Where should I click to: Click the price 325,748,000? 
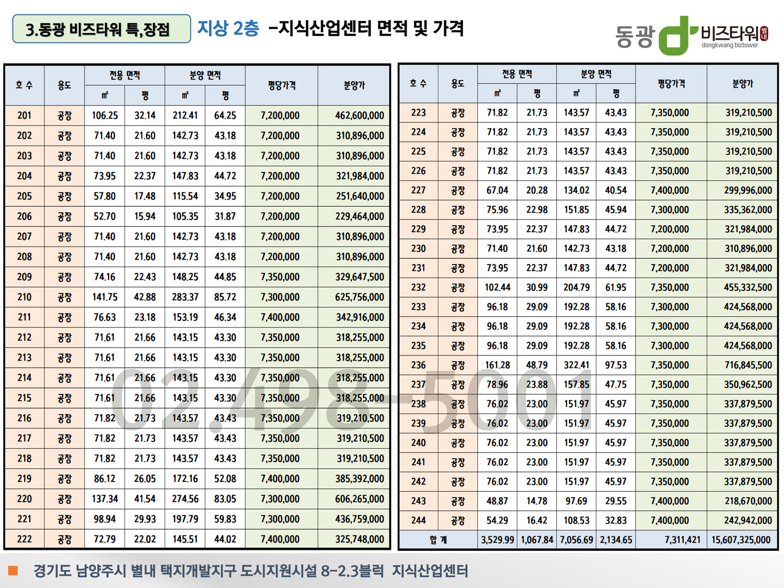[360, 539]
